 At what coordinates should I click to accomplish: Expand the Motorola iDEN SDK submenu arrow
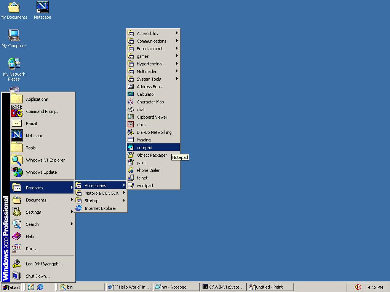coord(124,193)
